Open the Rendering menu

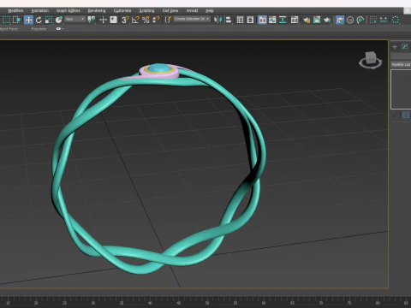(97, 10)
